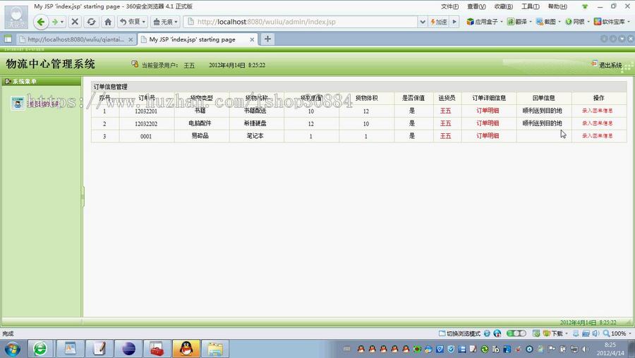Click 订单明细 for order 12032201
This screenshot has width=635, height=358.
[488, 111]
